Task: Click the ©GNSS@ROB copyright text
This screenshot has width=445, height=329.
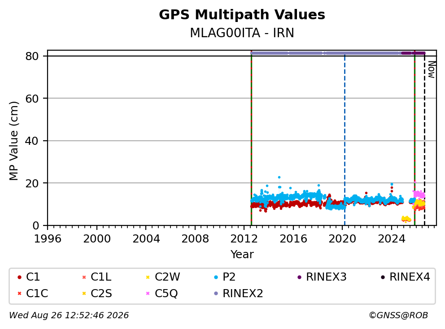Action: (398, 316)
